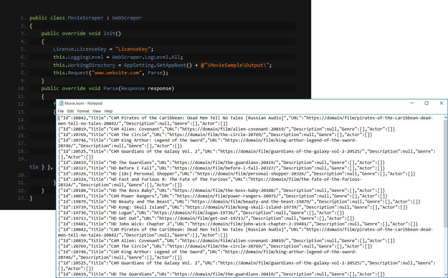
Task: Click the Notepad app icon in title bar
Action: 60,103
